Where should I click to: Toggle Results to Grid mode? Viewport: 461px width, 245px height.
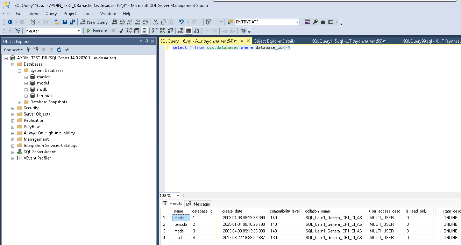tap(189, 31)
